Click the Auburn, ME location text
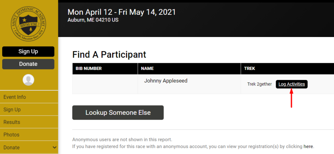 click(93, 20)
